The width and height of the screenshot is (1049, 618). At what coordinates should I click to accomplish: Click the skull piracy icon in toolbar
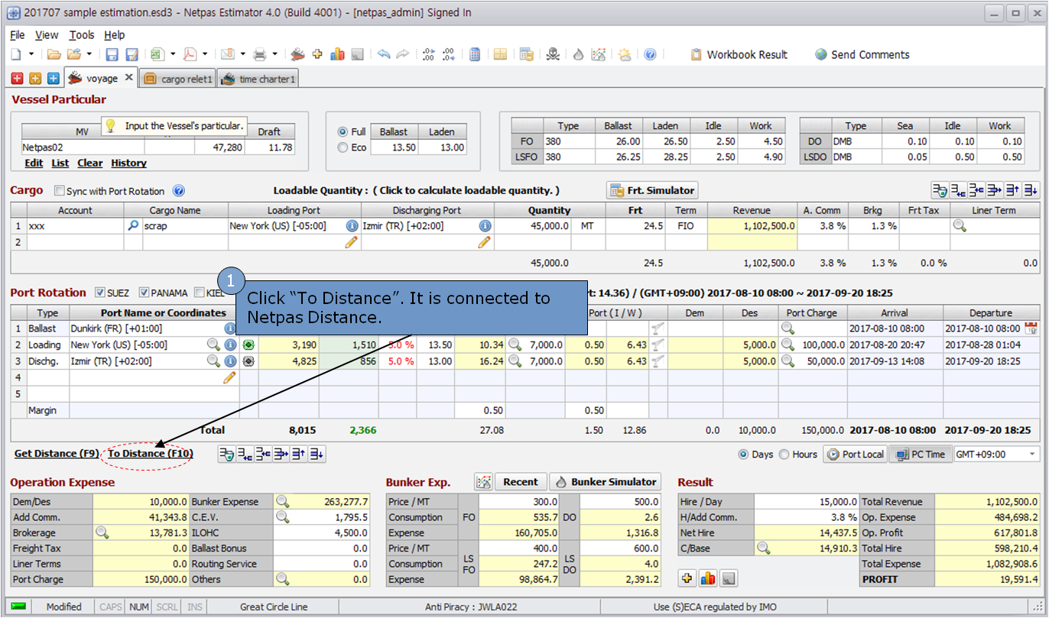[553, 54]
